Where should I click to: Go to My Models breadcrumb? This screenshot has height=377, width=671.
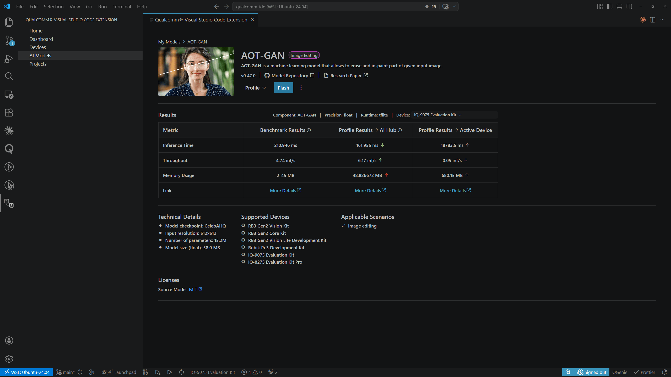[x=169, y=42]
